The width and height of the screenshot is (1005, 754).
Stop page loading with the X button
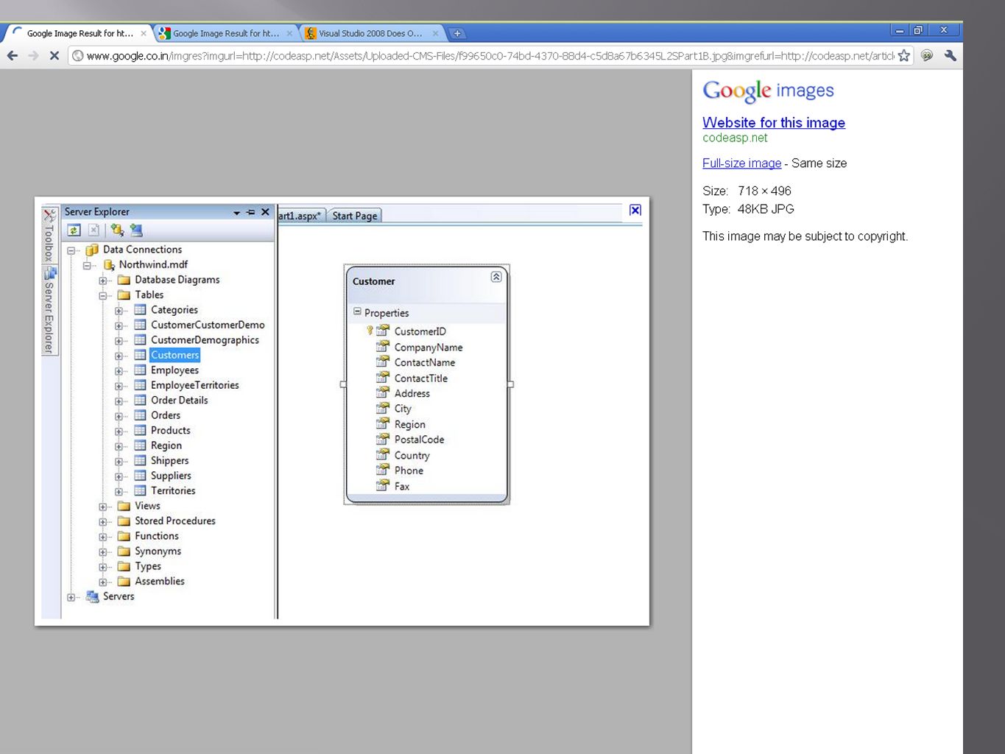point(54,55)
